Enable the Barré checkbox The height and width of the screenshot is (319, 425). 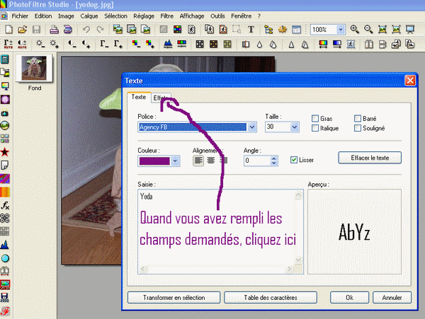click(x=358, y=119)
